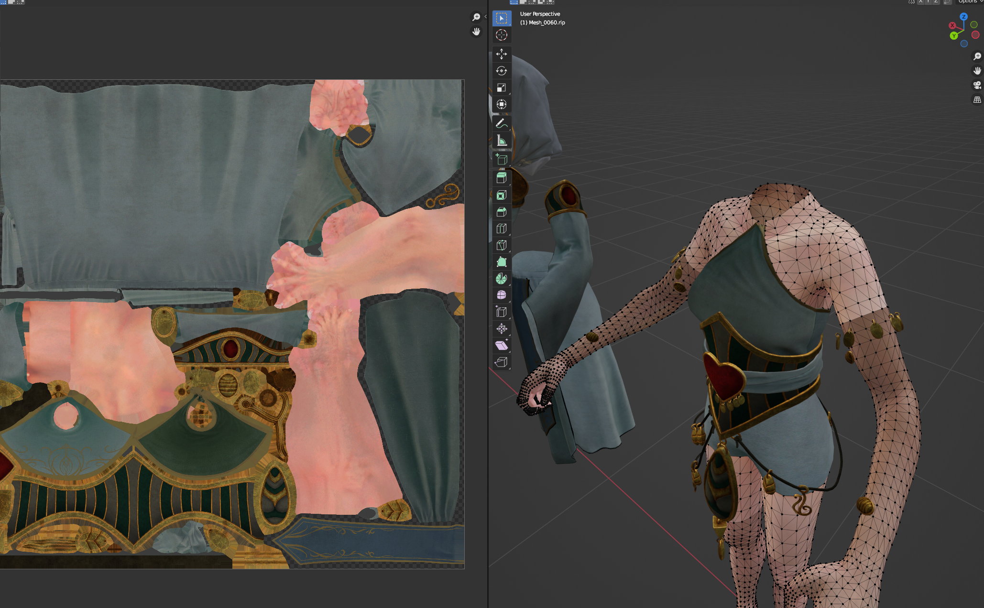Activate the Inset Faces tool
Screen dimensions: 984x608
[501, 195]
